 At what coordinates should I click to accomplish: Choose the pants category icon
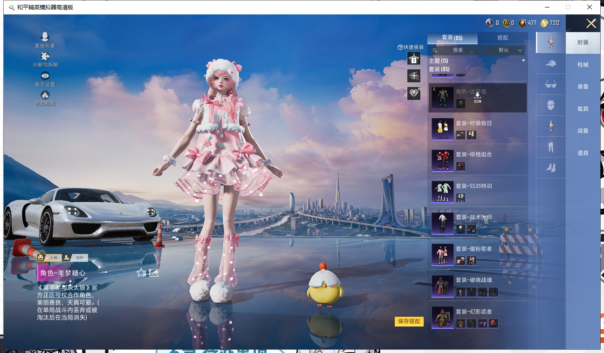[x=550, y=147]
